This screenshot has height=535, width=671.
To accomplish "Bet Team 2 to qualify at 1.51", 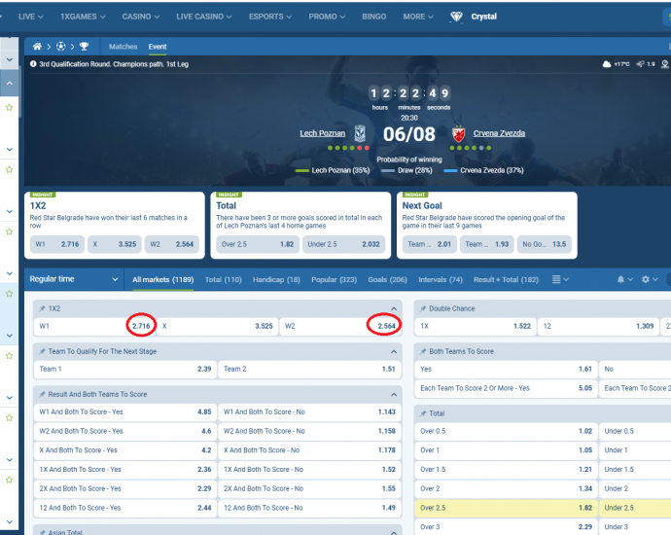I will click(310, 369).
